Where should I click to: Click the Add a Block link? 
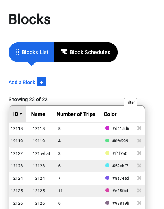pos(22,82)
